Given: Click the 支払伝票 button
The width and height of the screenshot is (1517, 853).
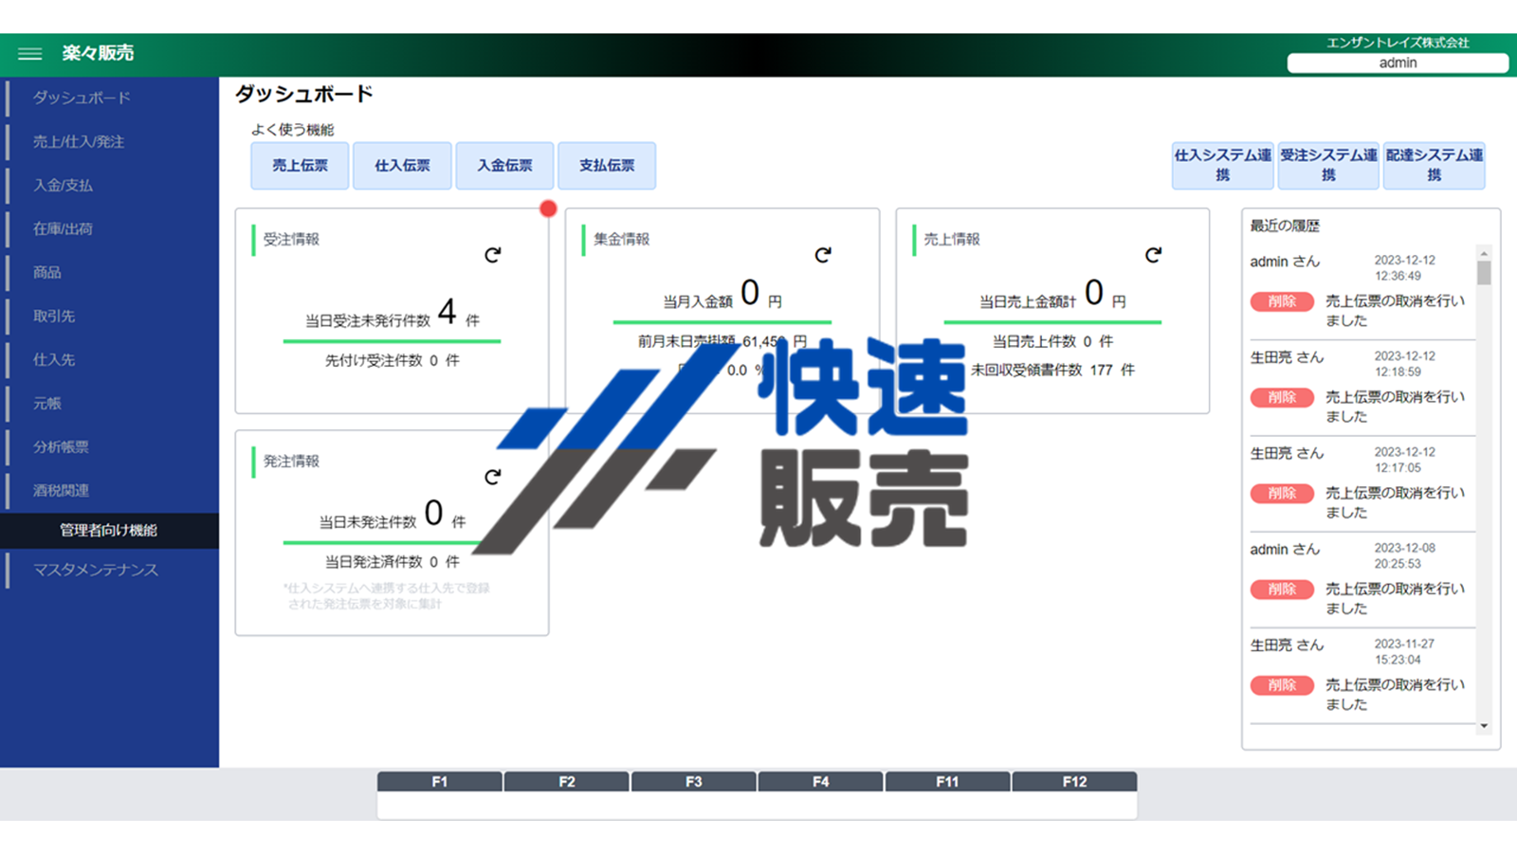Looking at the screenshot, I should point(607,166).
